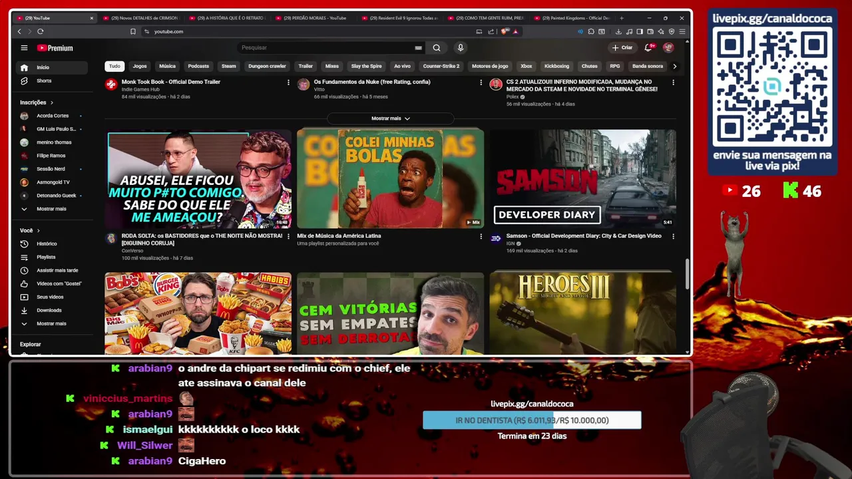Select the Tudo filter chip
Screen dimensions: 852x479
pos(114,66)
